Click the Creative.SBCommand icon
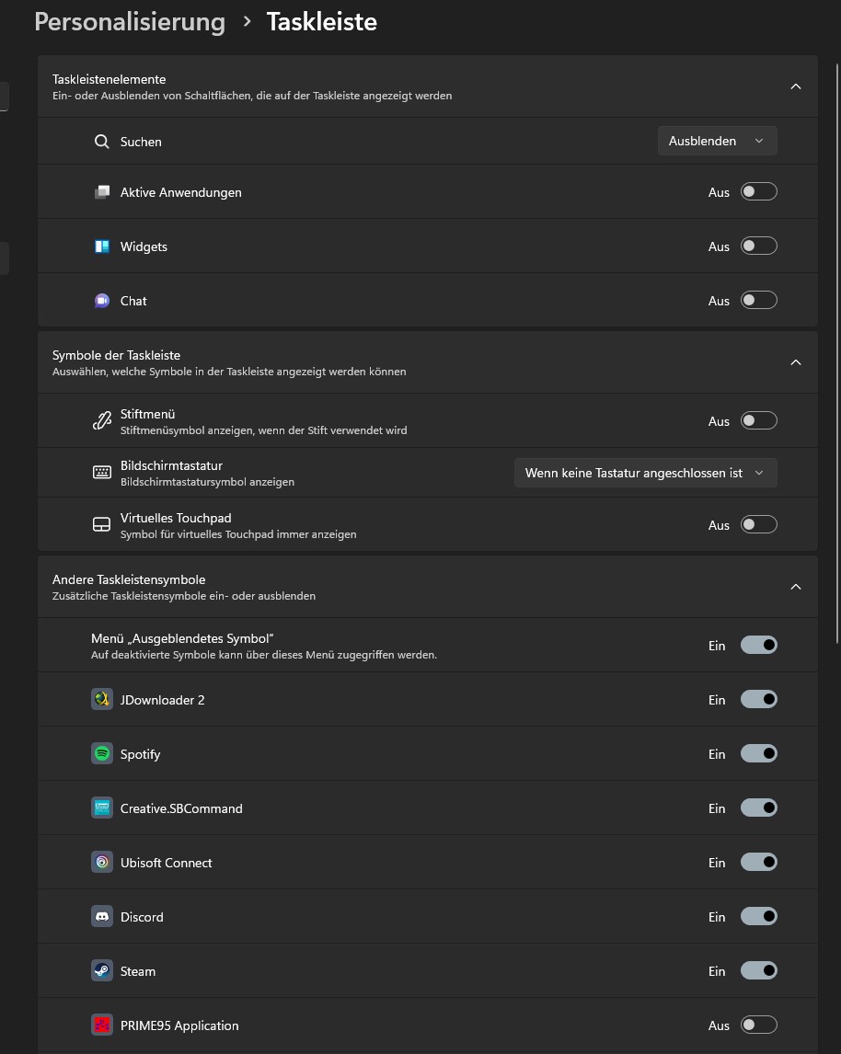Screen dimensions: 841x1054 [102, 808]
